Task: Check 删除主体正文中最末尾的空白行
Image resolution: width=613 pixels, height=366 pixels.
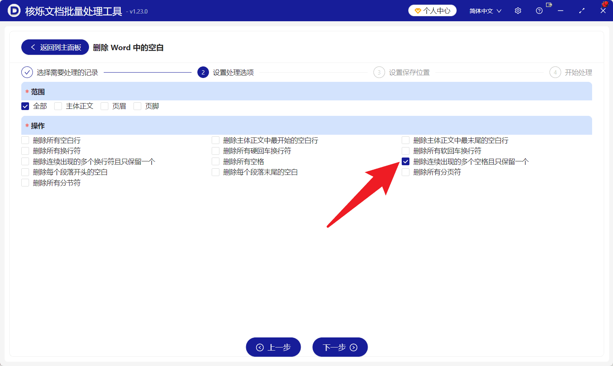Action: tap(406, 140)
